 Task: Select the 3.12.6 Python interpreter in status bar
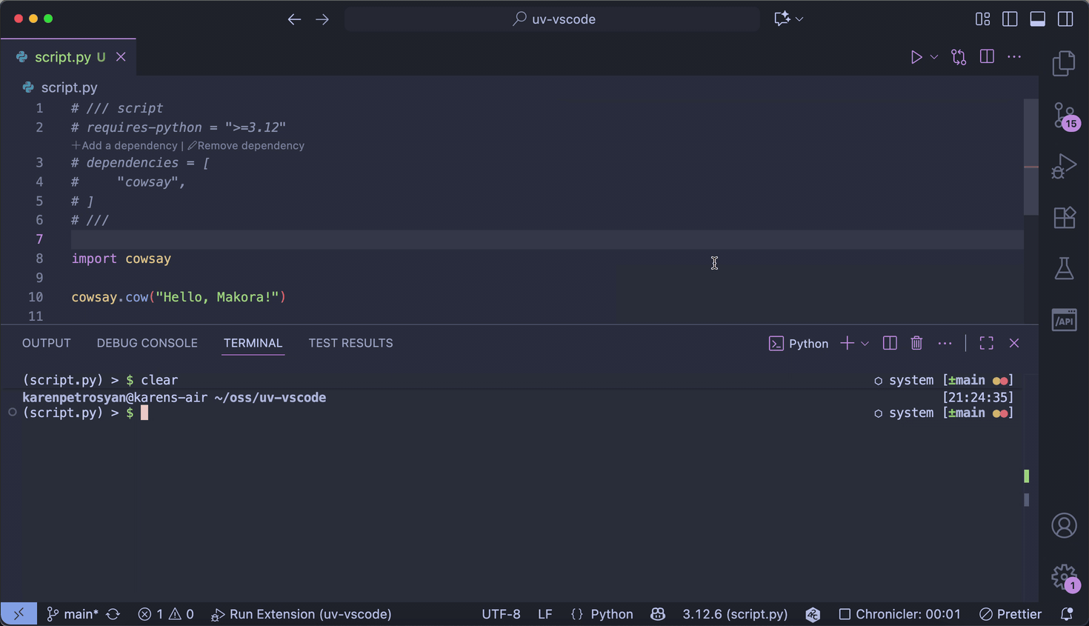(734, 614)
